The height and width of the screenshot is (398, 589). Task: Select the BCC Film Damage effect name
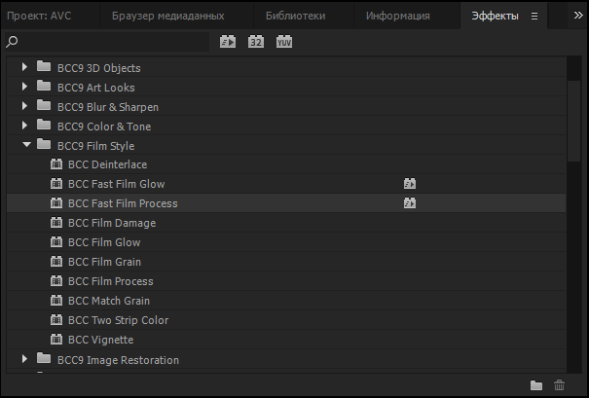click(x=112, y=223)
